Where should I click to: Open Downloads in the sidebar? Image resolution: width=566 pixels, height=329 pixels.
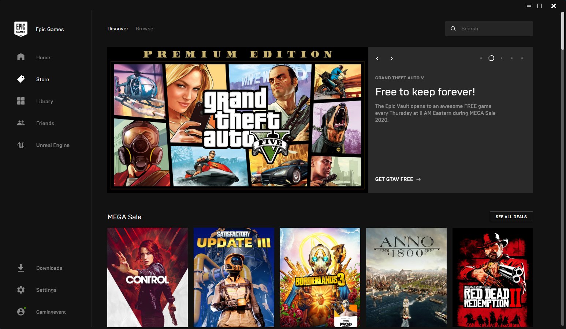tap(49, 268)
